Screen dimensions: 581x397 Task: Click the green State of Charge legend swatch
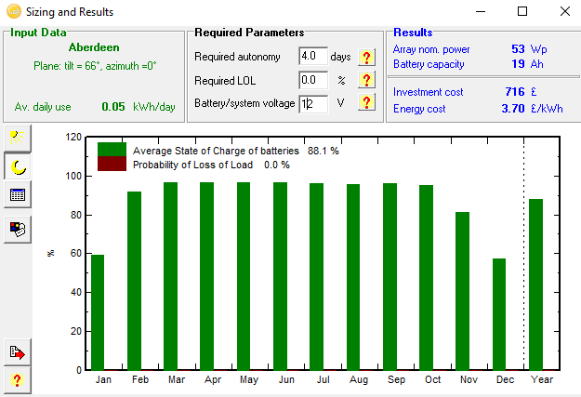pos(112,150)
